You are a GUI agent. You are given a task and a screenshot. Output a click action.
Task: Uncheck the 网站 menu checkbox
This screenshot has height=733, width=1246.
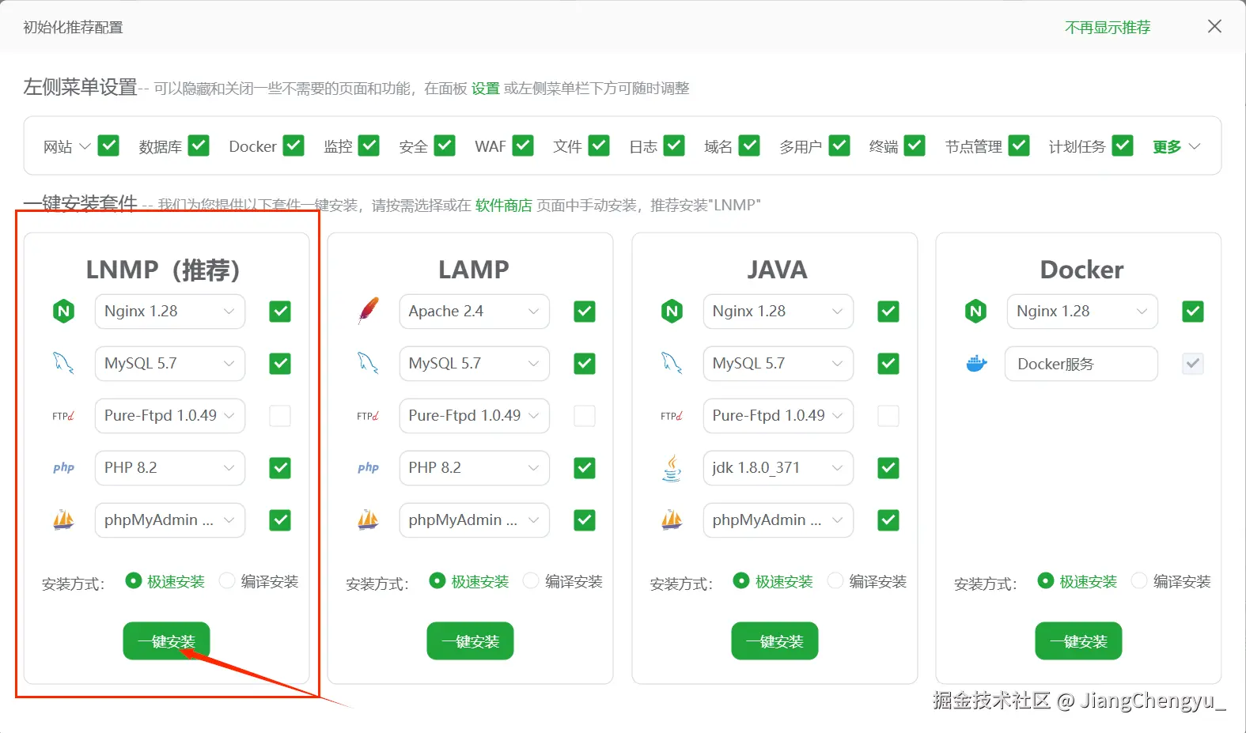pos(108,146)
